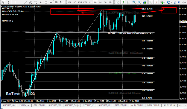Screen dimensions: 187x109
Task: Click the '13 Jun 20:00' time axis label
Action: [x=99, y=101]
